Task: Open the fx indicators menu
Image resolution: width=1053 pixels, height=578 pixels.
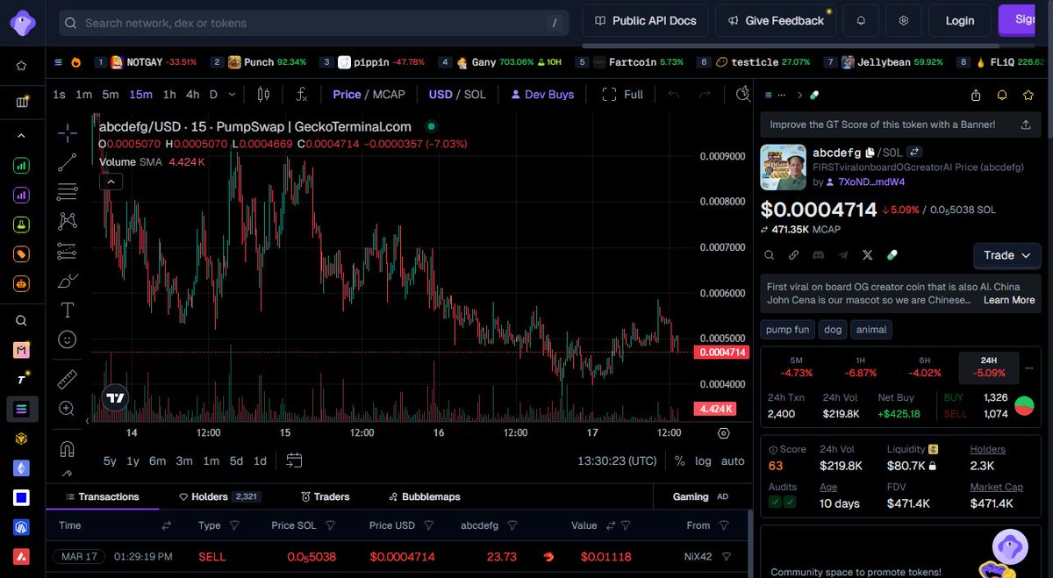Action: 301,94
